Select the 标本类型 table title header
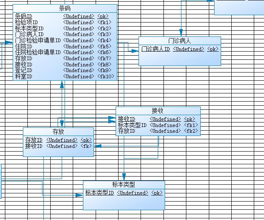Viewport: 264px width, 220px height. [124, 185]
